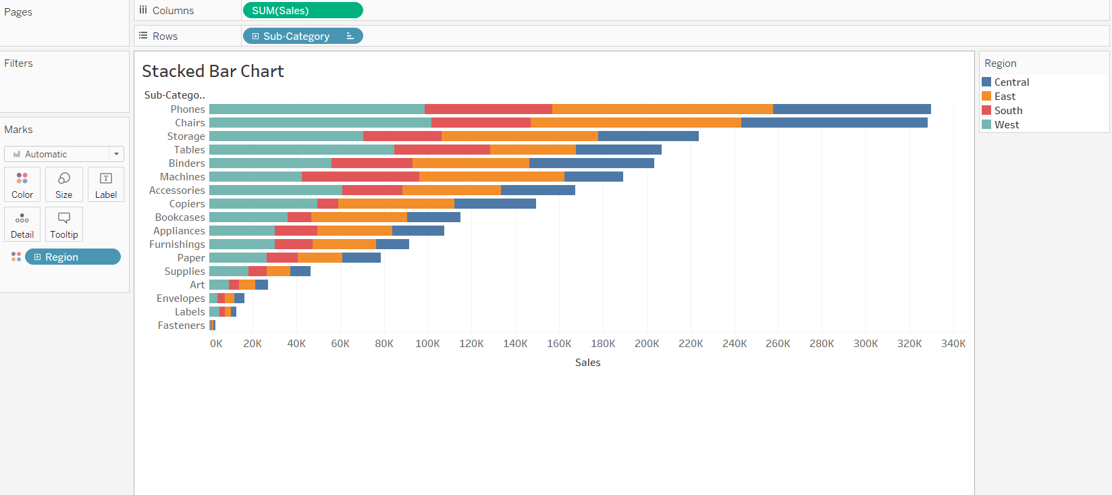This screenshot has height=495, width=1112.
Task: Open the Size marks card button
Action: tap(64, 184)
